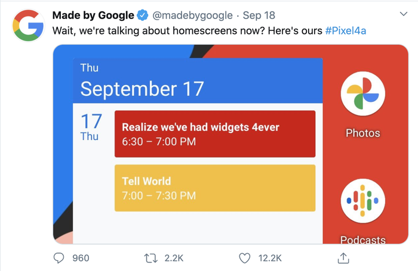Like the tweet with the heart icon
The width and height of the screenshot is (418, 271).
click(244, 258)
